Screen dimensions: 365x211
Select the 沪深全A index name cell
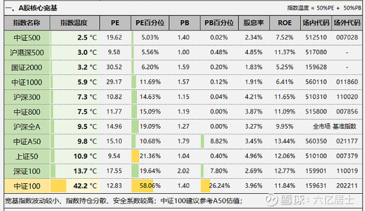coord(27,127)
